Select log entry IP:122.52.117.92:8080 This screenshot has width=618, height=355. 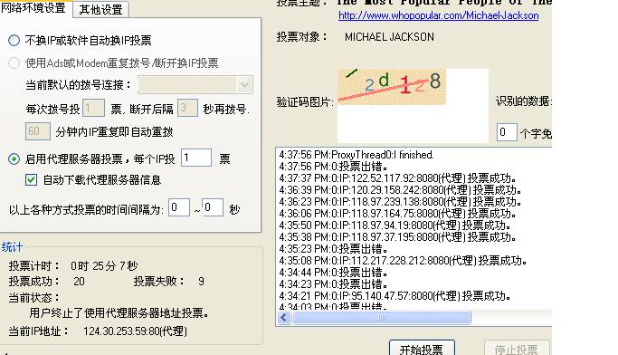pyautogui.click(x=398, y=178)
